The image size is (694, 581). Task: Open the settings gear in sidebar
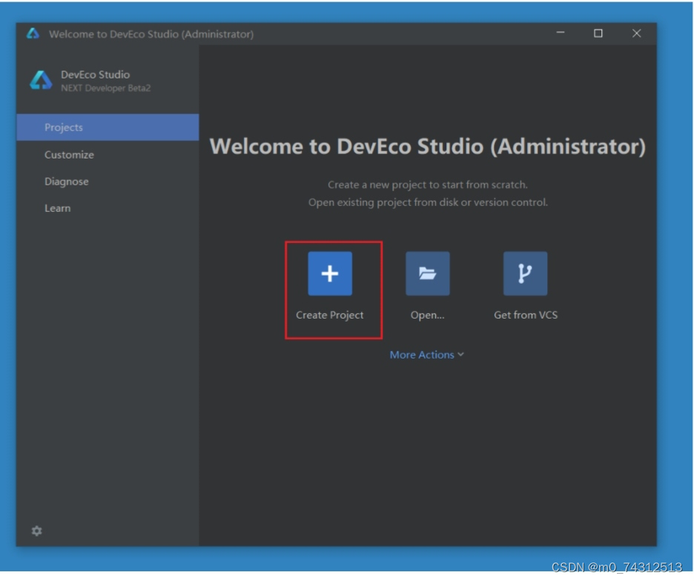(37, 531)
